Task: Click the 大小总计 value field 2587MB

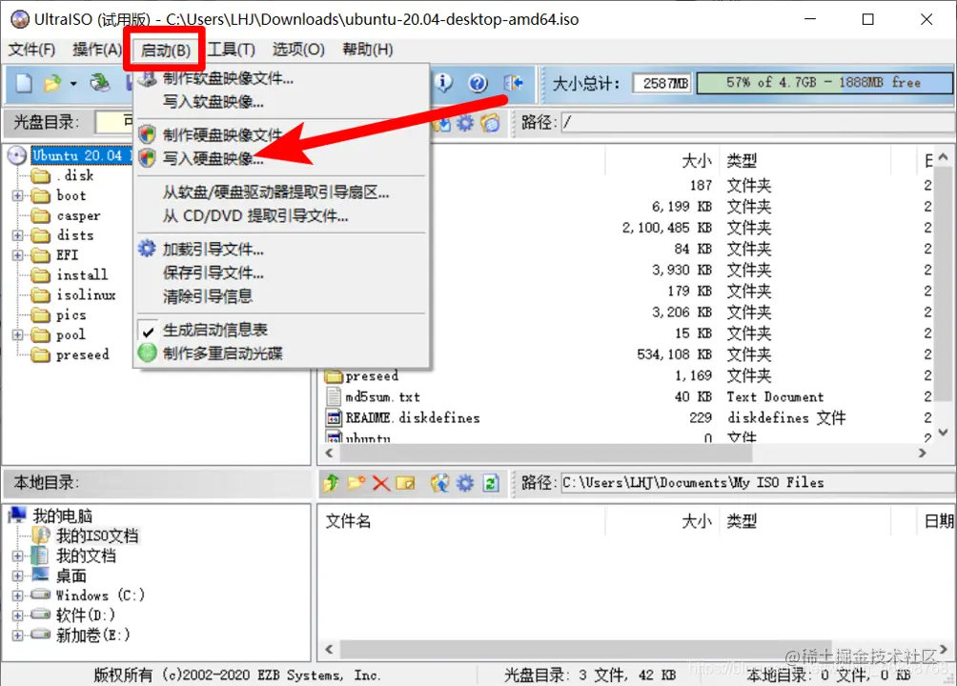Action: pyautogui.click(x=662, y=83)
